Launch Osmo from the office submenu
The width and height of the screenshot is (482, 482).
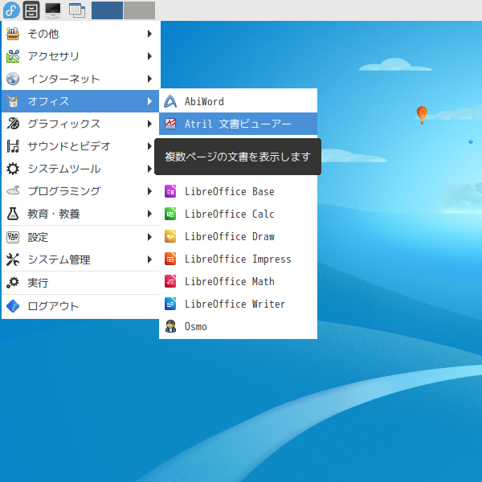239,326
